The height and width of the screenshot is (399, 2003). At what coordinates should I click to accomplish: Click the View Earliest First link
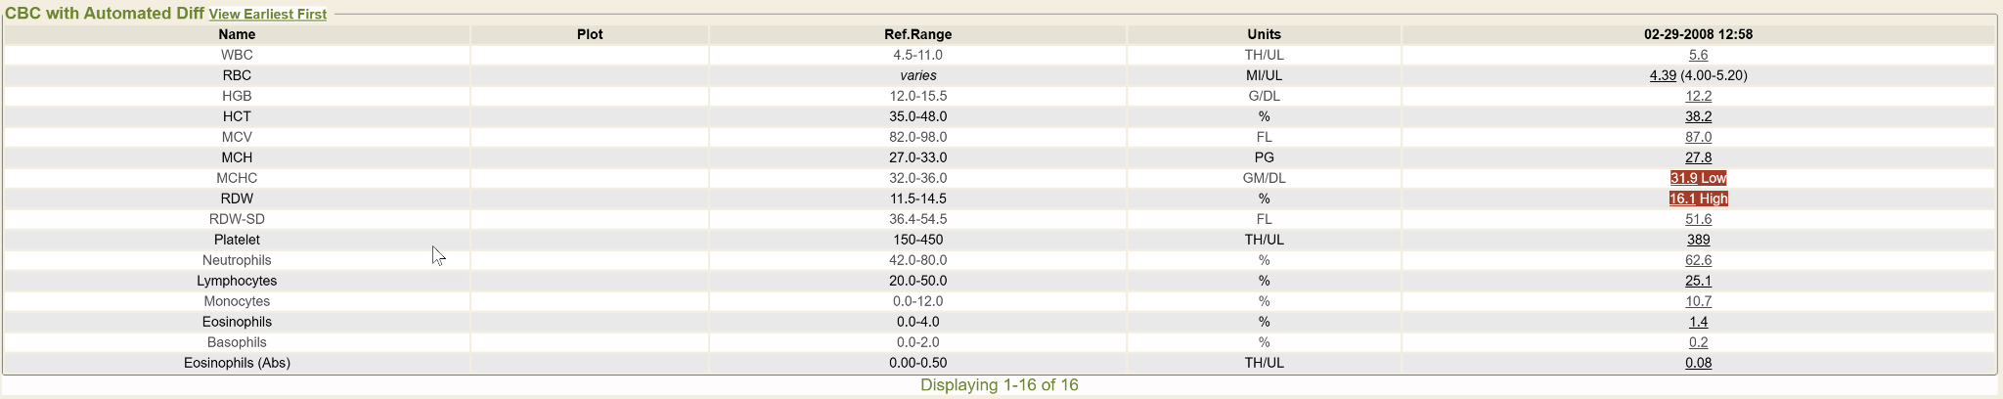click(267, 15)
